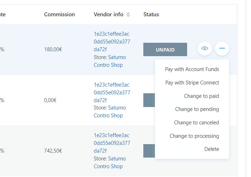The width and height of the screenshot is (251, 177).
Task: Open Saturno Contro Shop link in the 180,00€ row
Action: [110, 61]
